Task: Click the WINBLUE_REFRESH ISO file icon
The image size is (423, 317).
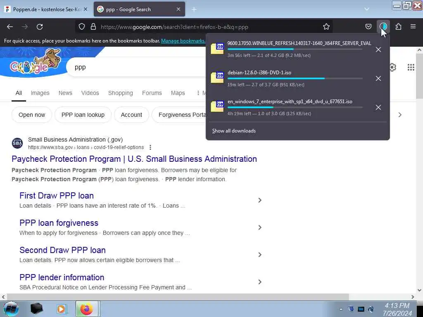Action: 217,49
